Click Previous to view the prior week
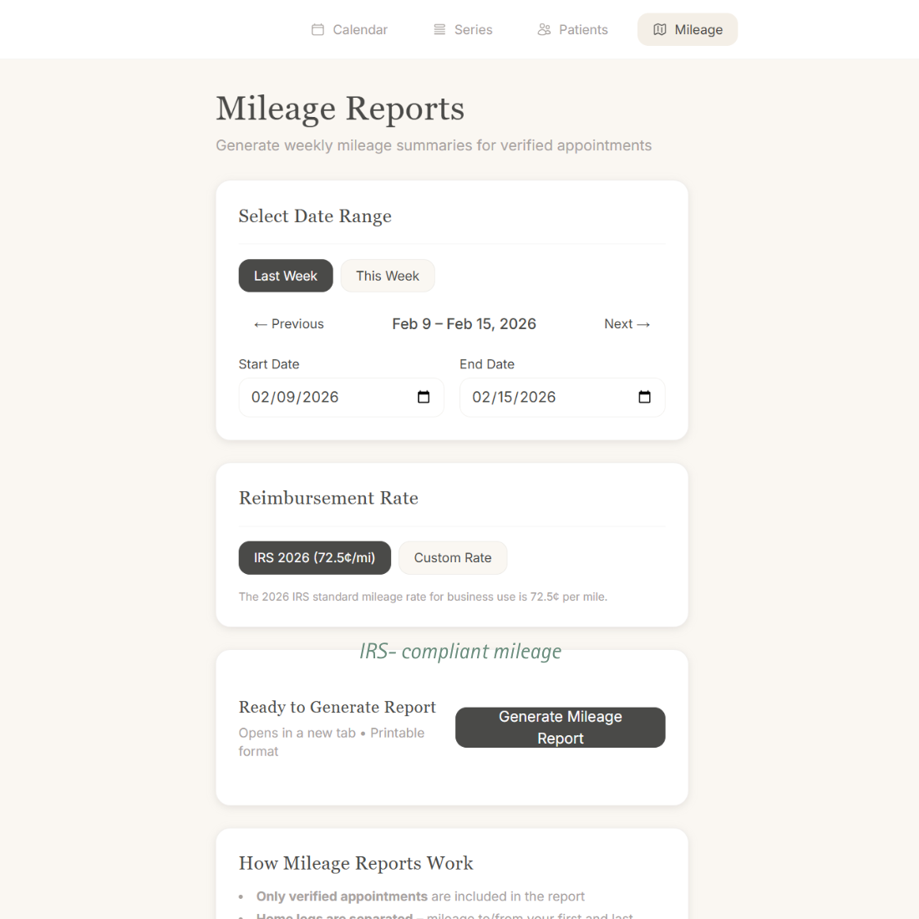 tap(288, 324)
